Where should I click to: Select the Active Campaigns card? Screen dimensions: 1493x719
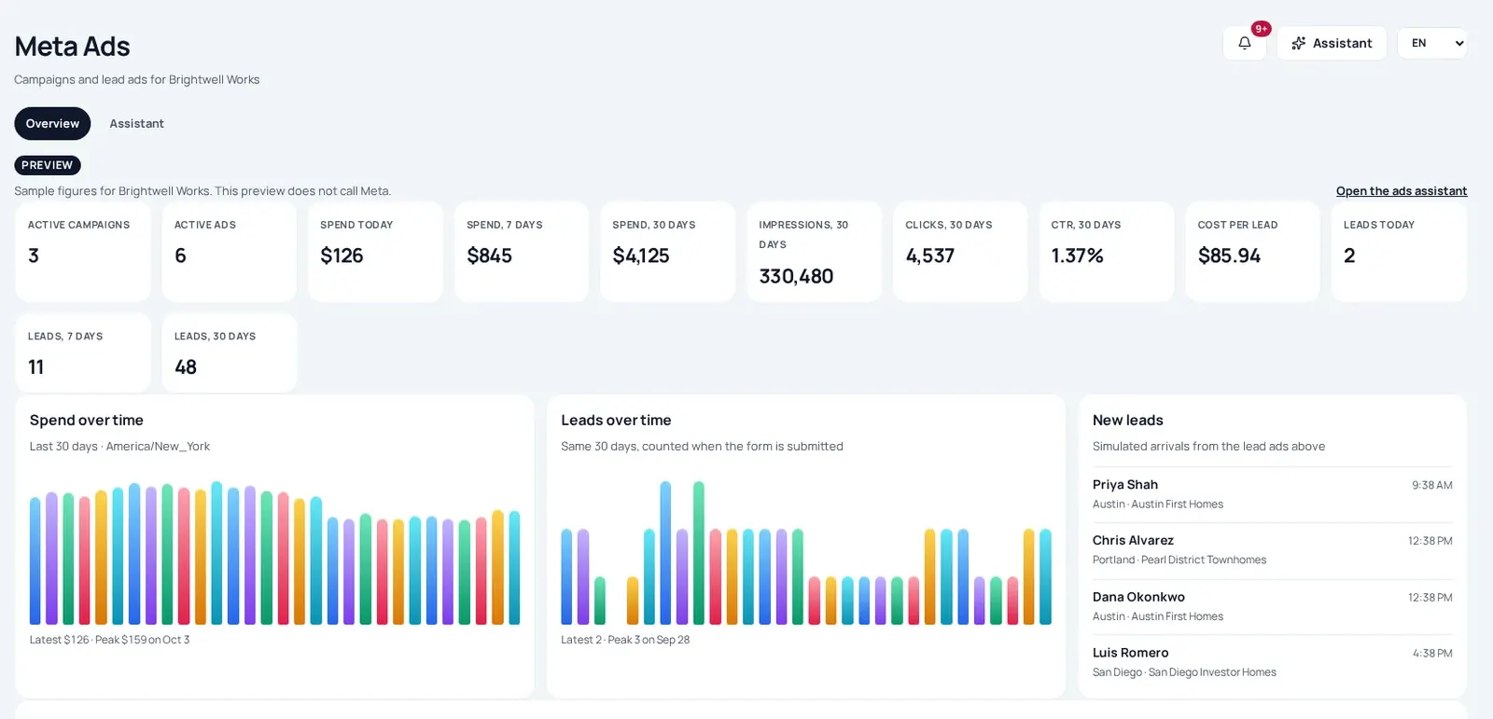83,252
